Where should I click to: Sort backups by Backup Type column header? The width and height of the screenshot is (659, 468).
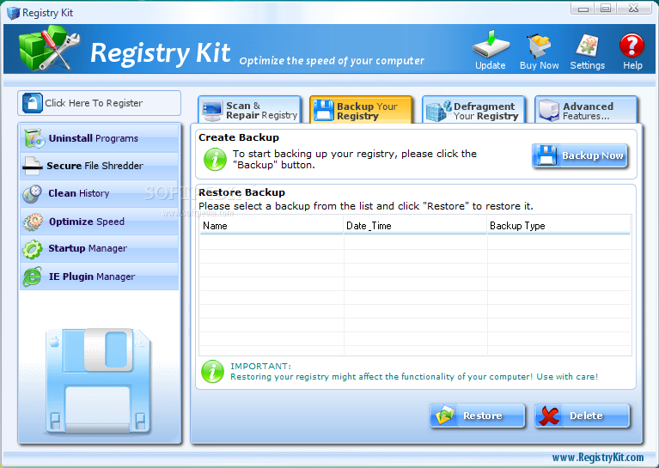click(558, 226)
